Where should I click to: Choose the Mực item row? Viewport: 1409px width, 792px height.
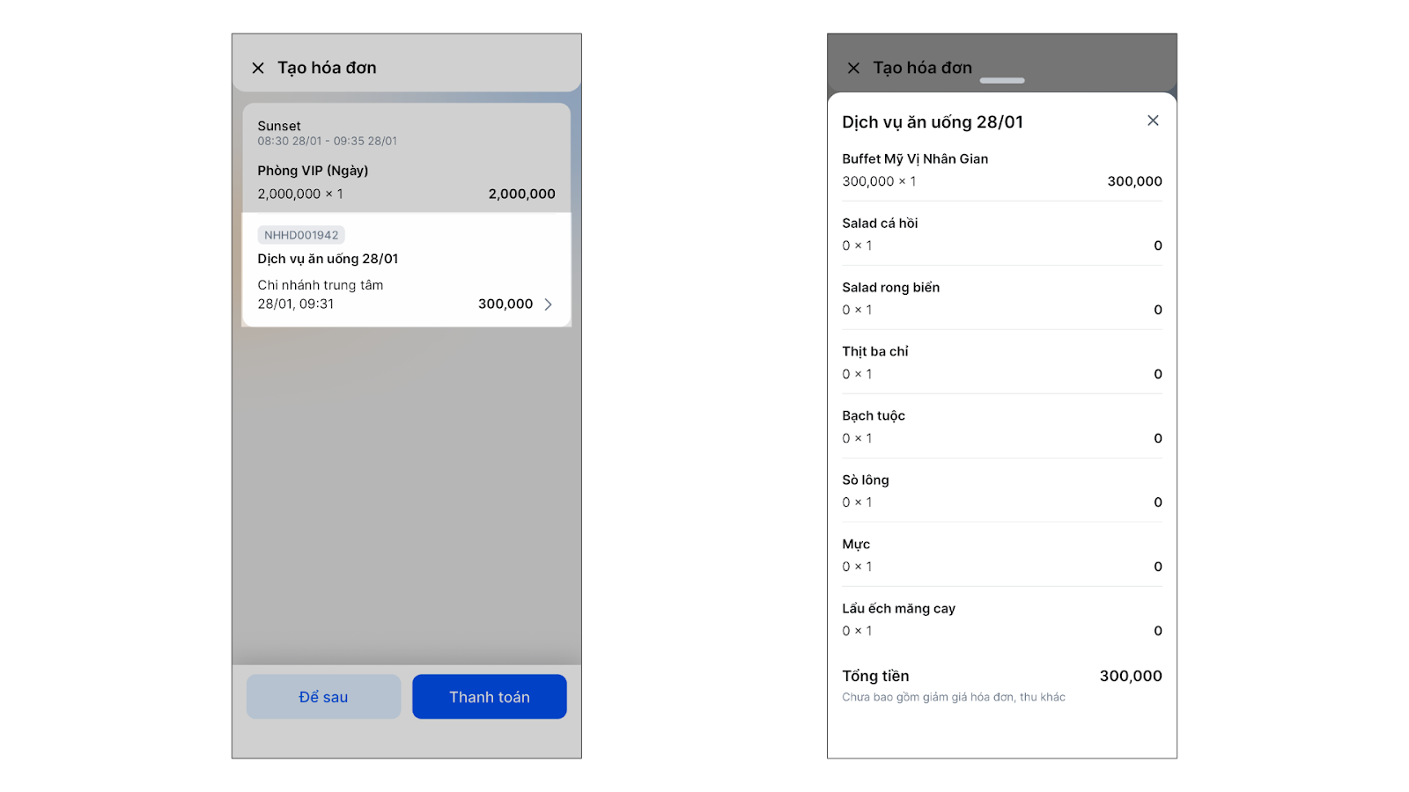(x=1001, y=555)
